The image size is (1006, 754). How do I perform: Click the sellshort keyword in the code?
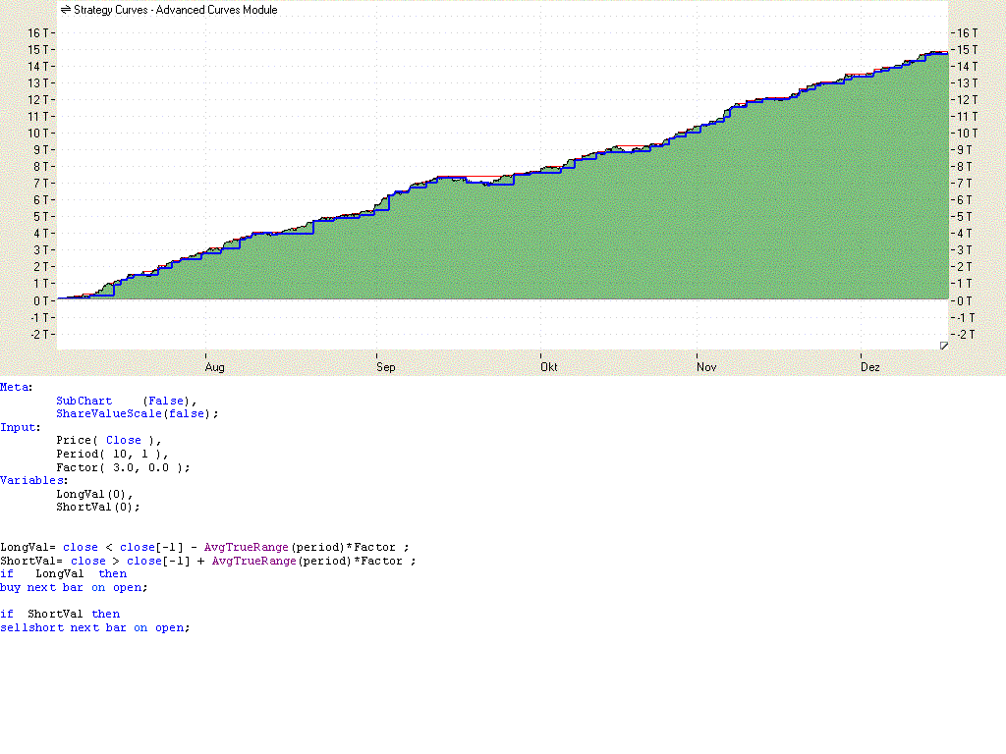point(31,627)
